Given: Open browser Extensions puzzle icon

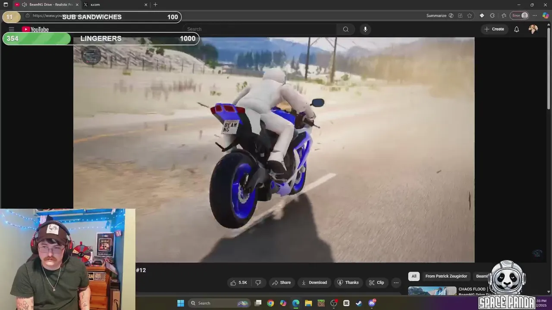Looking at the screenshot, I should pyautogui.click(x=492, y=15).
